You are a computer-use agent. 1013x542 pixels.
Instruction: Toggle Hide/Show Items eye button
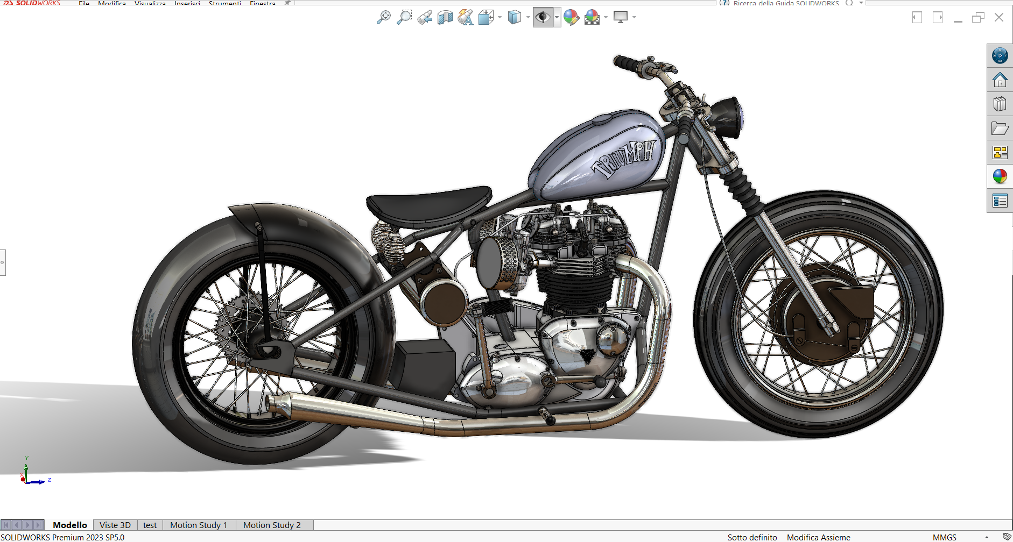coord(543,17)
